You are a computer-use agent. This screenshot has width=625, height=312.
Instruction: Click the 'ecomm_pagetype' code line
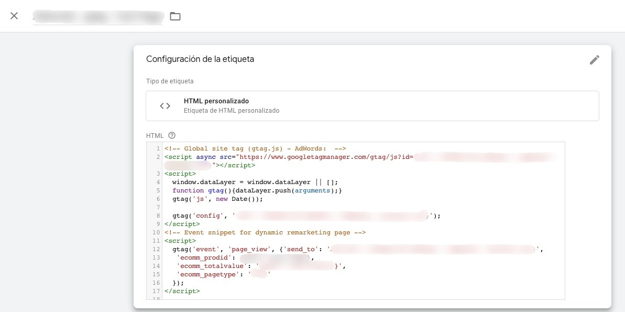pos(224,274)
